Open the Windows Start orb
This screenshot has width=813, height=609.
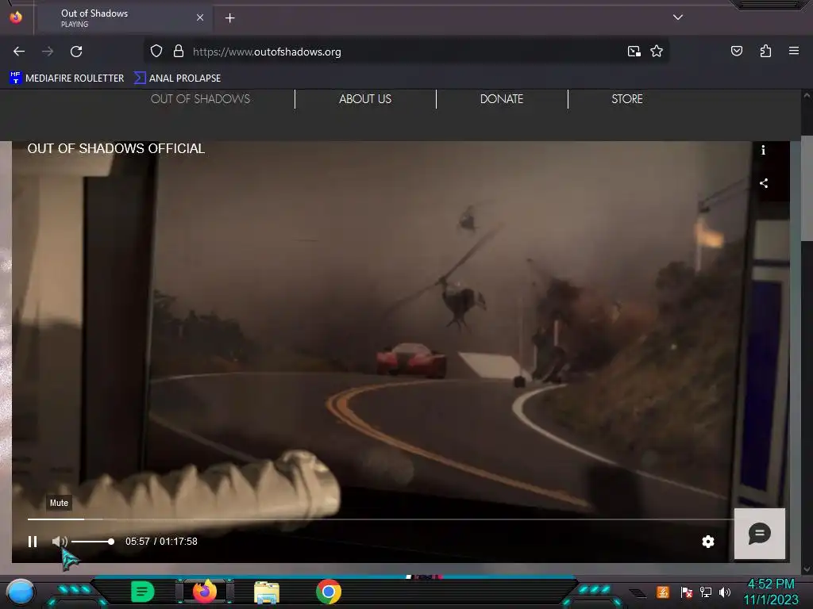coord(21,592)
